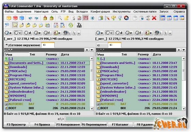
Task: Open left panel favorites star button
Action: tap(87, 50)
